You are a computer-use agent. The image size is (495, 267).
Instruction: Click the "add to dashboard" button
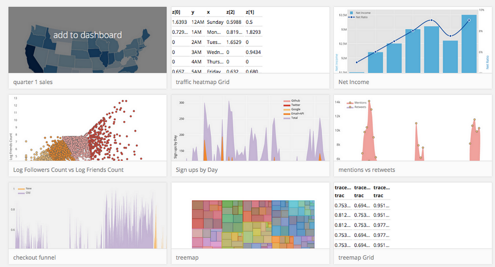point(87,35)
